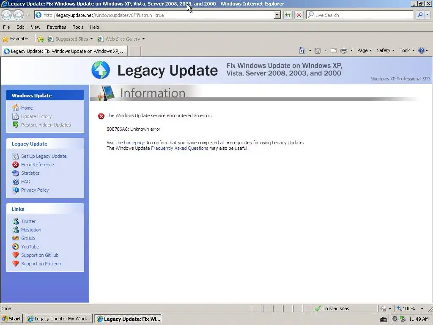Viewport: 433px width, 325px height.
Task: Click the Support on Patreon heart icon
Action: [16, 263]
